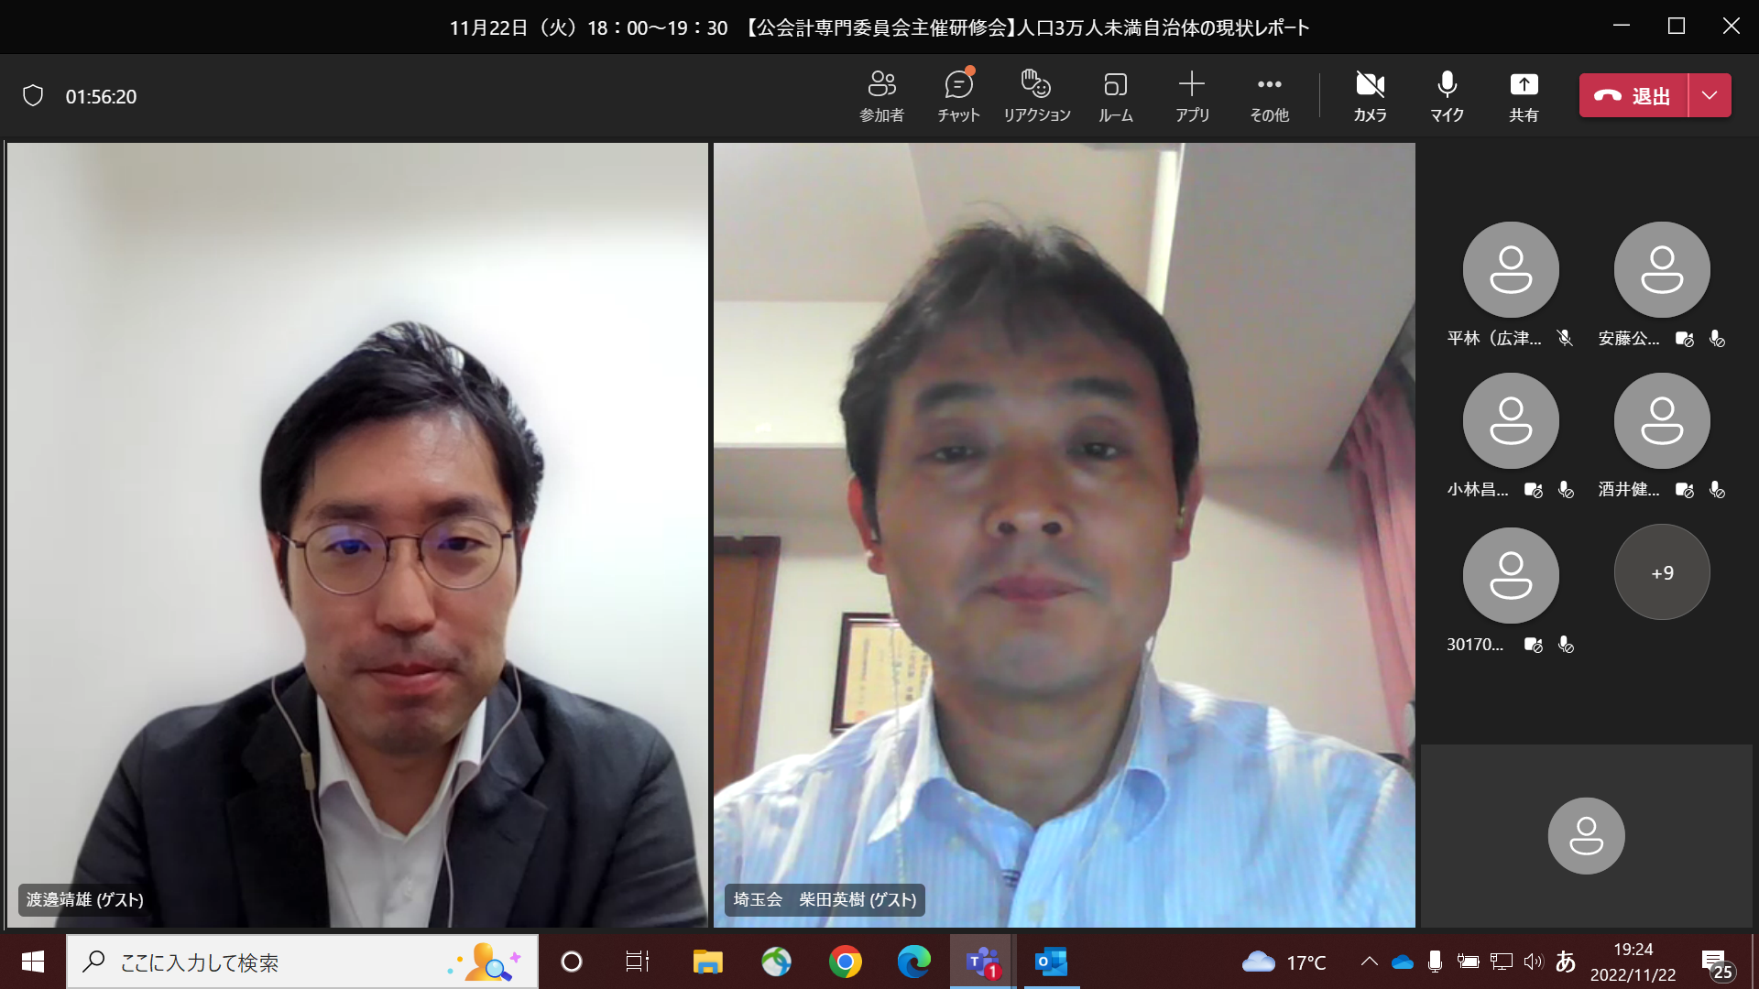The width and height of the screenshot is (1759, 989).
Task: Open the リアクション reactions menu
Action: coord(1036,96)
